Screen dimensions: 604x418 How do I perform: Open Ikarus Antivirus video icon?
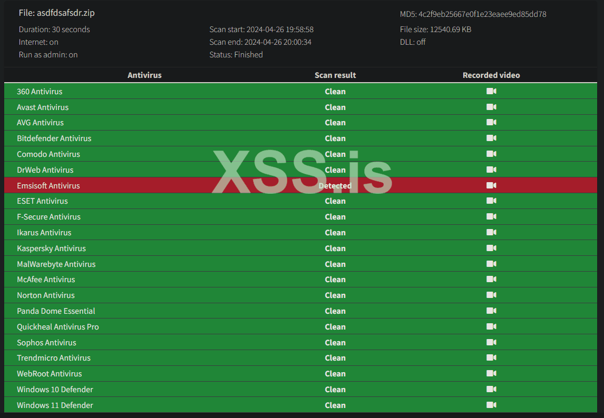pyautogui.click(x=491, y=233)
